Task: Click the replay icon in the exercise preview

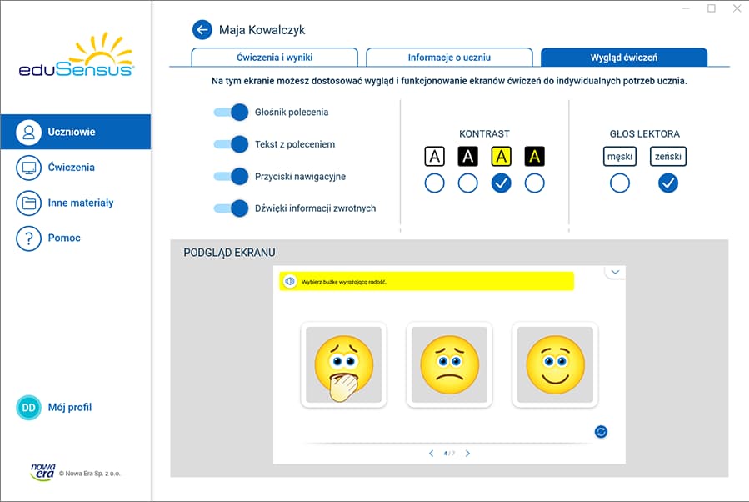Action: (599, 432)
